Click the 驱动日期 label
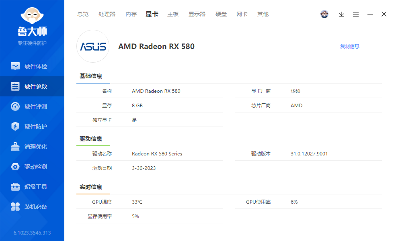The image size is (394, 241). [x=102, y=168]
